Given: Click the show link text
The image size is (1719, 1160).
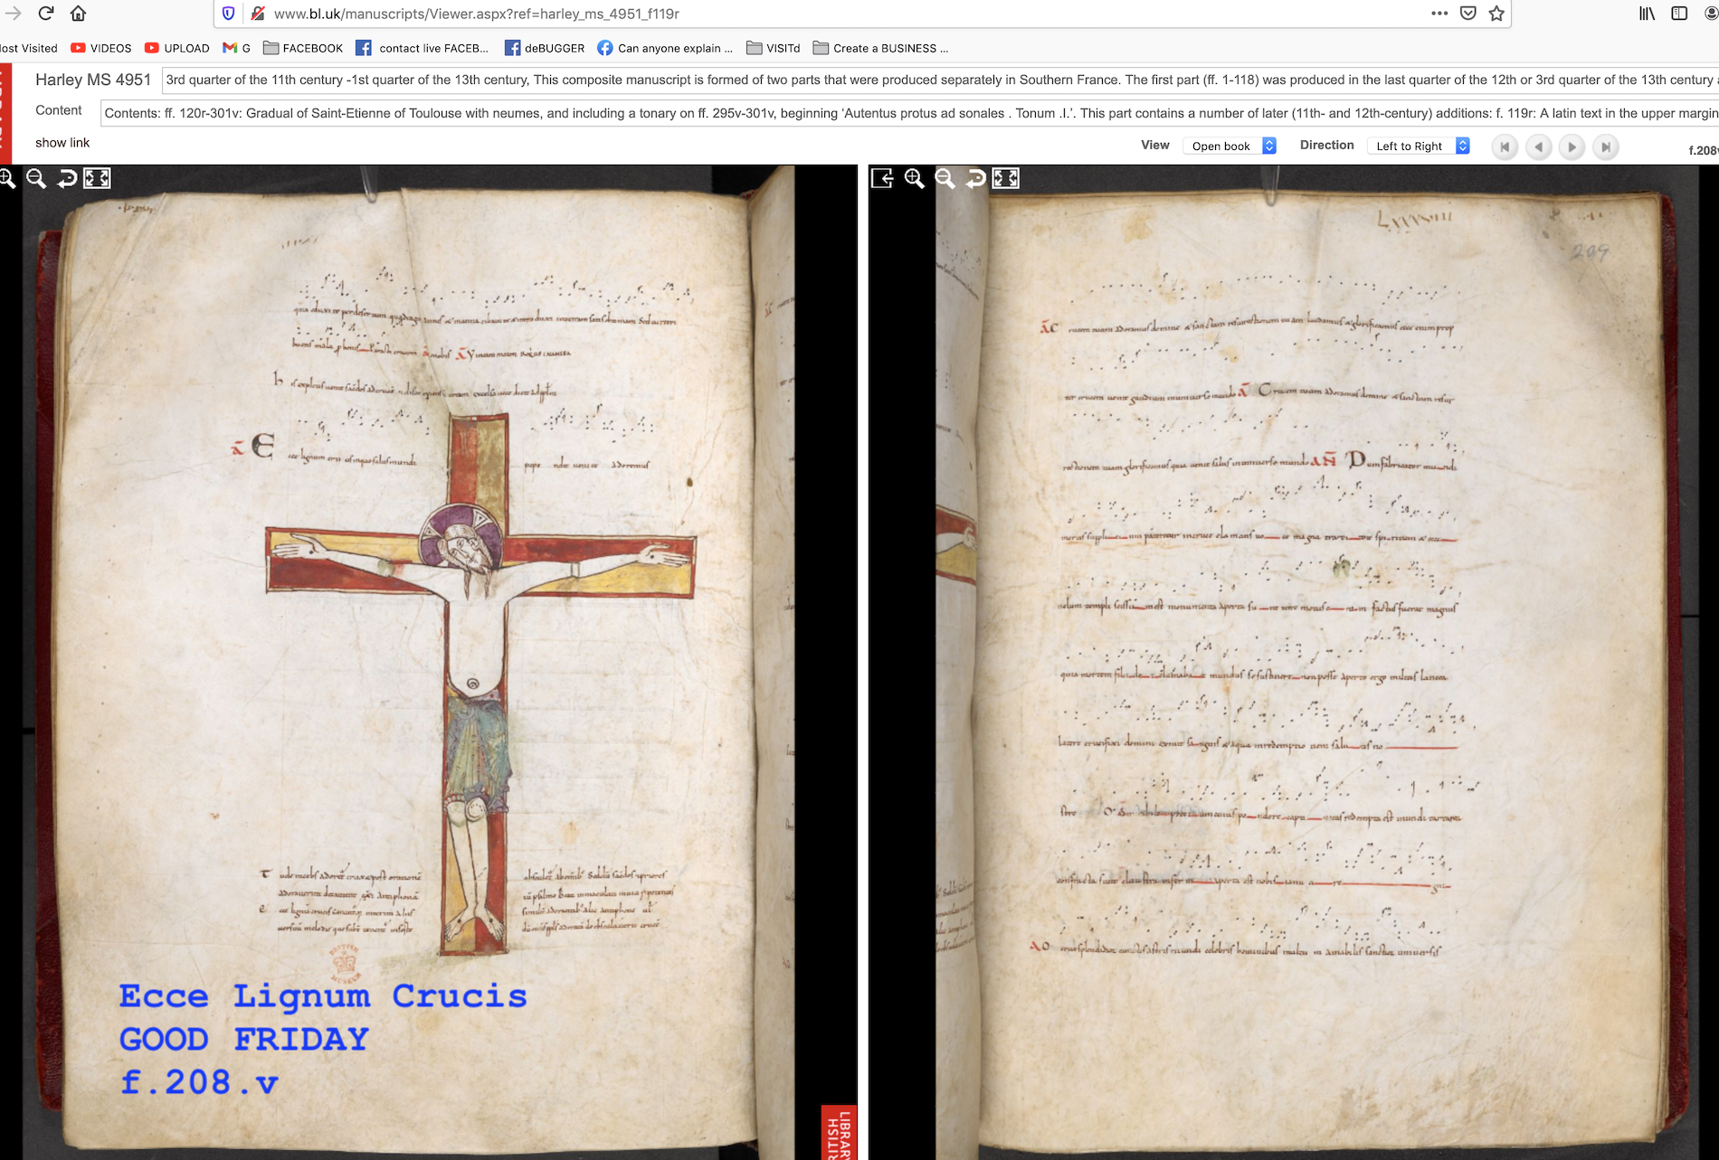Looking at the screenshot, I should tap(62, 143).
